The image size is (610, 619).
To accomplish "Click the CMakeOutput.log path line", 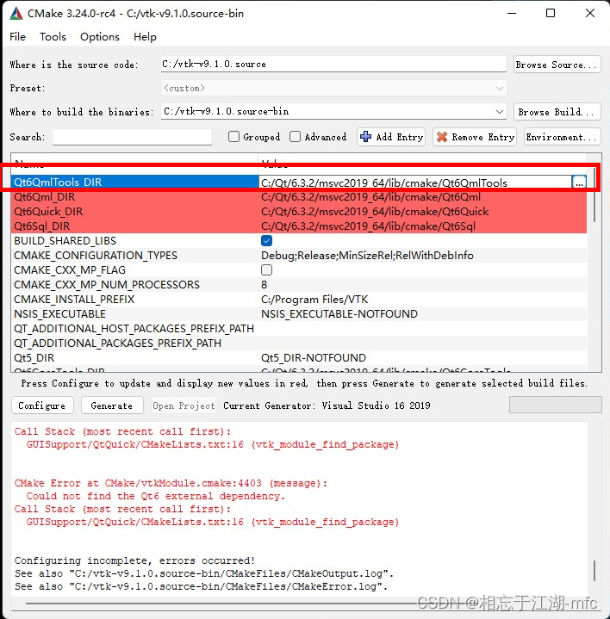I will (x=204, y=573).
